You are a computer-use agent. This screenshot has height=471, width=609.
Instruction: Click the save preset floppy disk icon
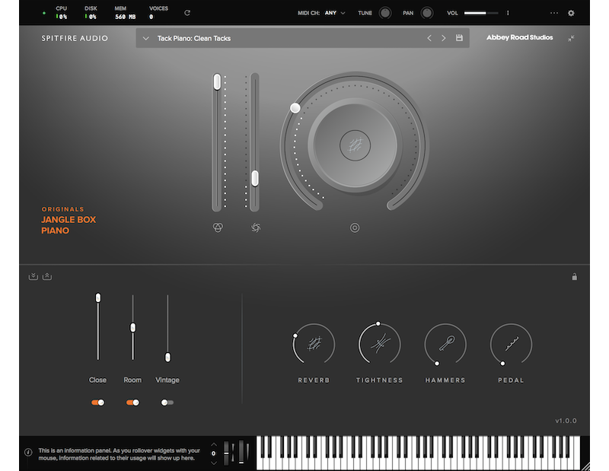point(459,37)
